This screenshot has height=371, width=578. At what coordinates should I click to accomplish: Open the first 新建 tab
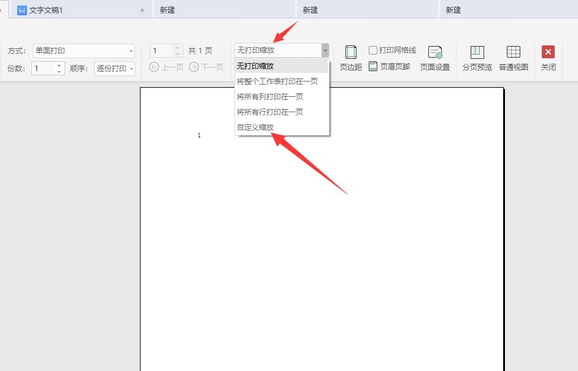point(223,10)
